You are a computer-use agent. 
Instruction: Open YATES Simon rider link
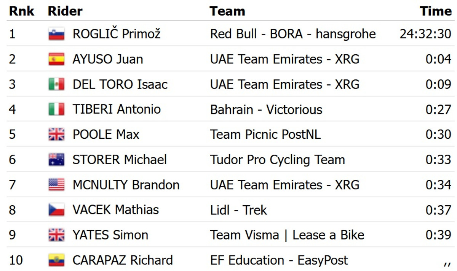110,235
